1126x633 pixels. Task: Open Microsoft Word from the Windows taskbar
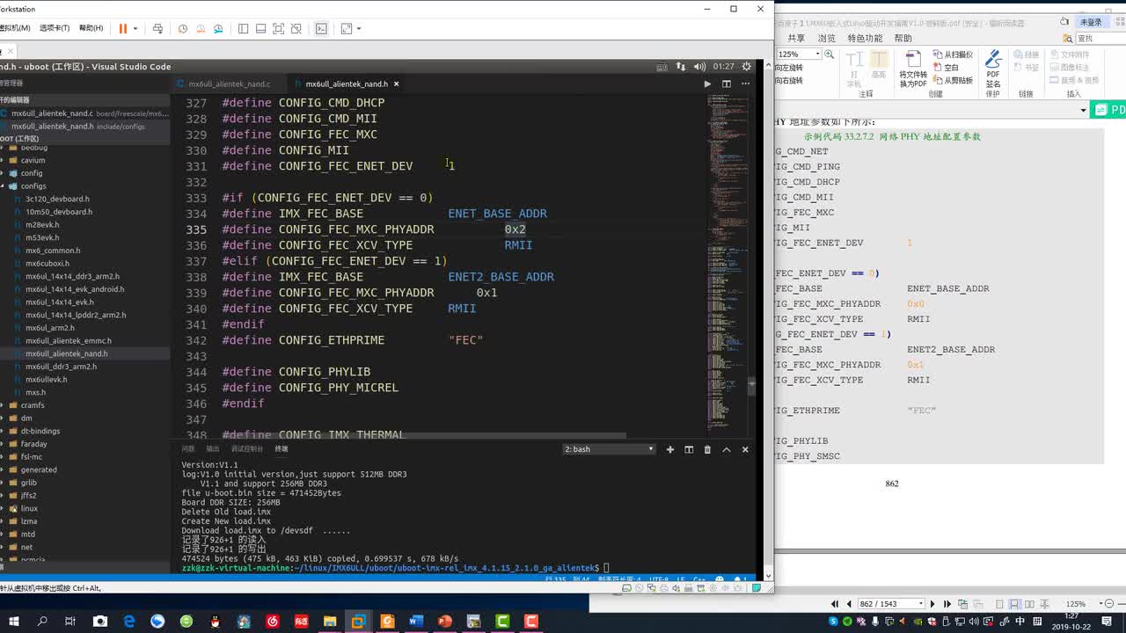(x=416, y=622)
